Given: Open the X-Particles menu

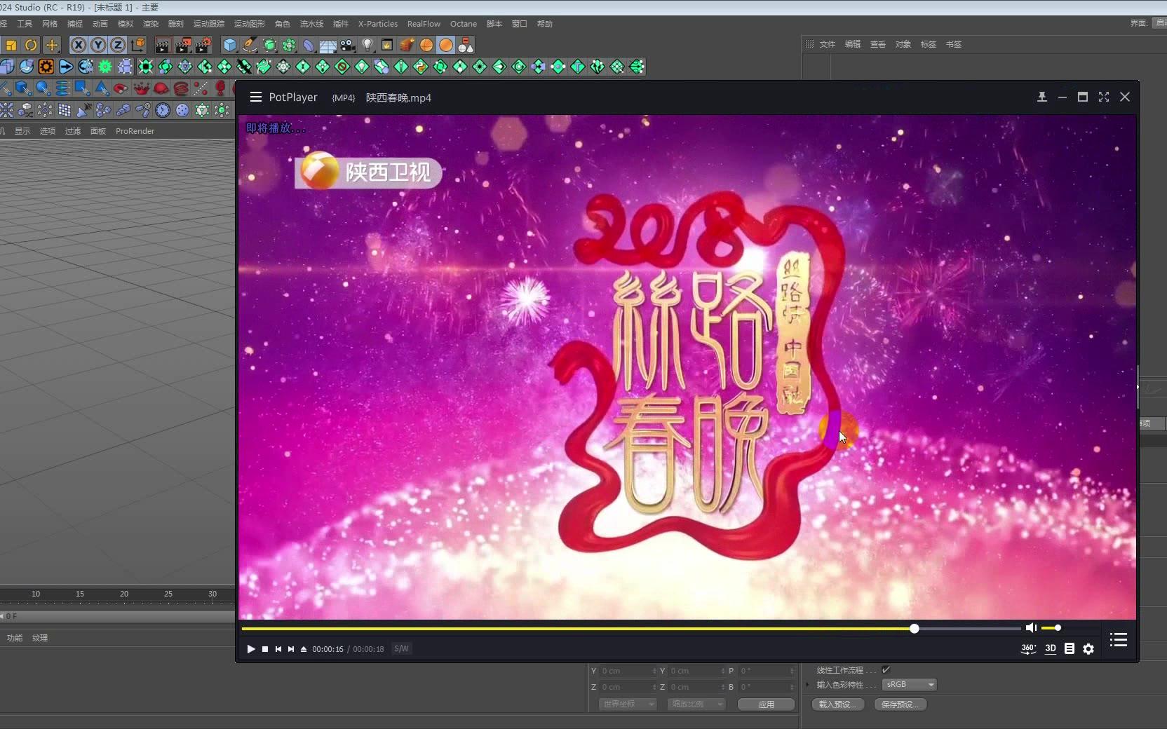Looking at the screenshot, I should [378, 24].
